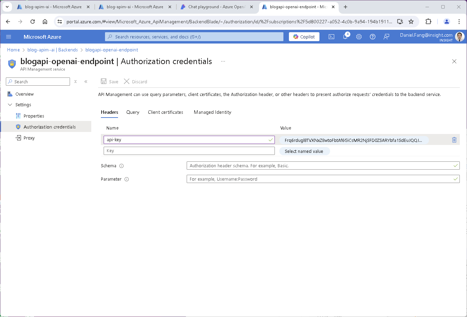Screen dimensions: 467x317
Task: Open the notifications bell
Action: (x=345, y=37)
